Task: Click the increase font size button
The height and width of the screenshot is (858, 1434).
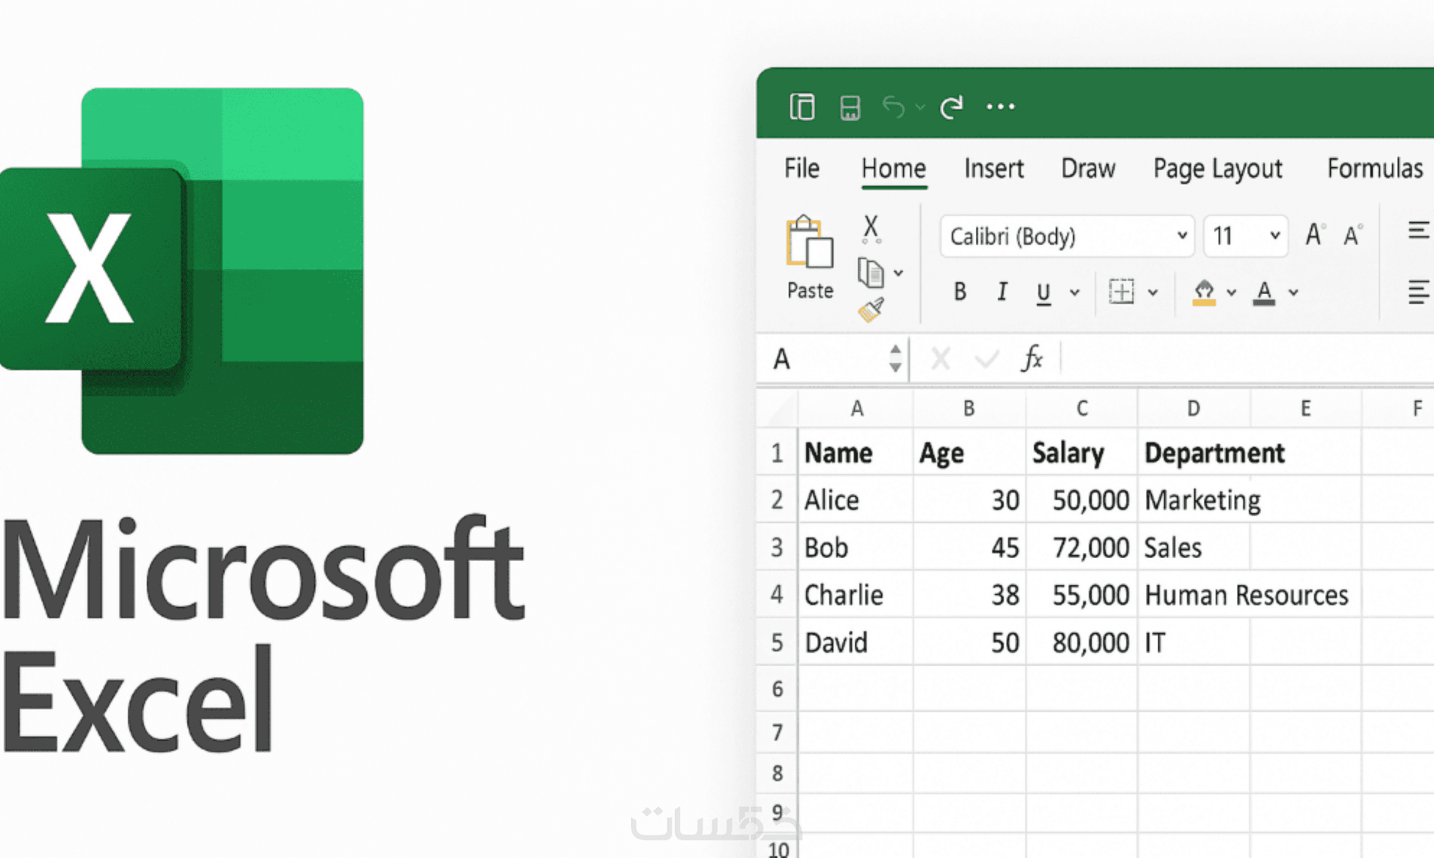Action: click(1314, 235)
